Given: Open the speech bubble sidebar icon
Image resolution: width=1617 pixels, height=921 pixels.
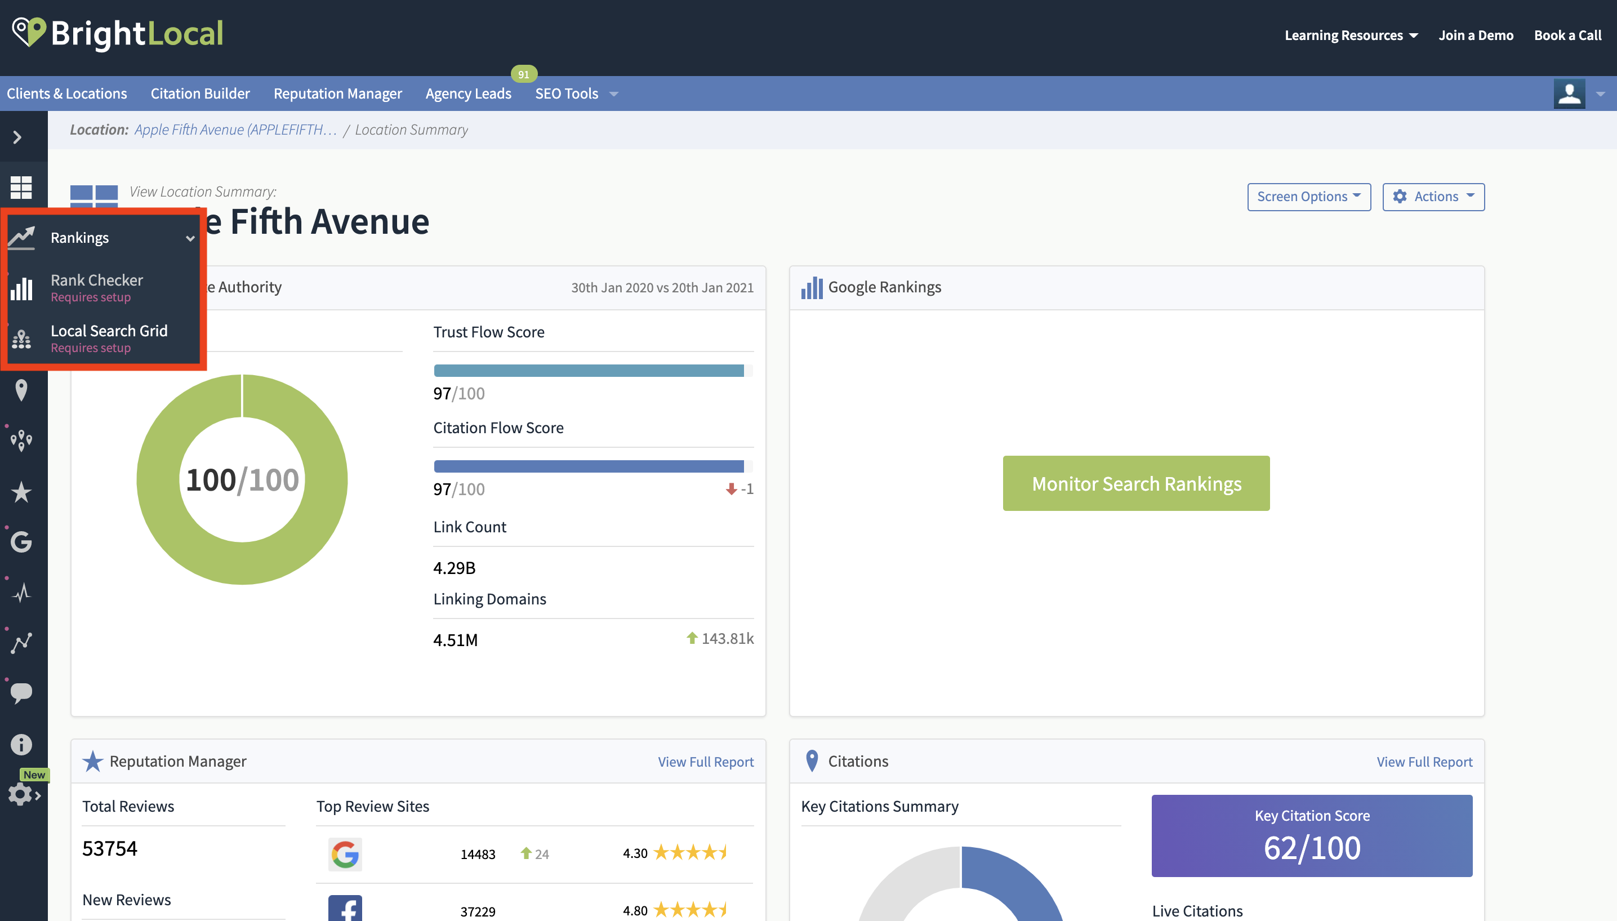Looking at the screenshot, I should tap(21, 693).
